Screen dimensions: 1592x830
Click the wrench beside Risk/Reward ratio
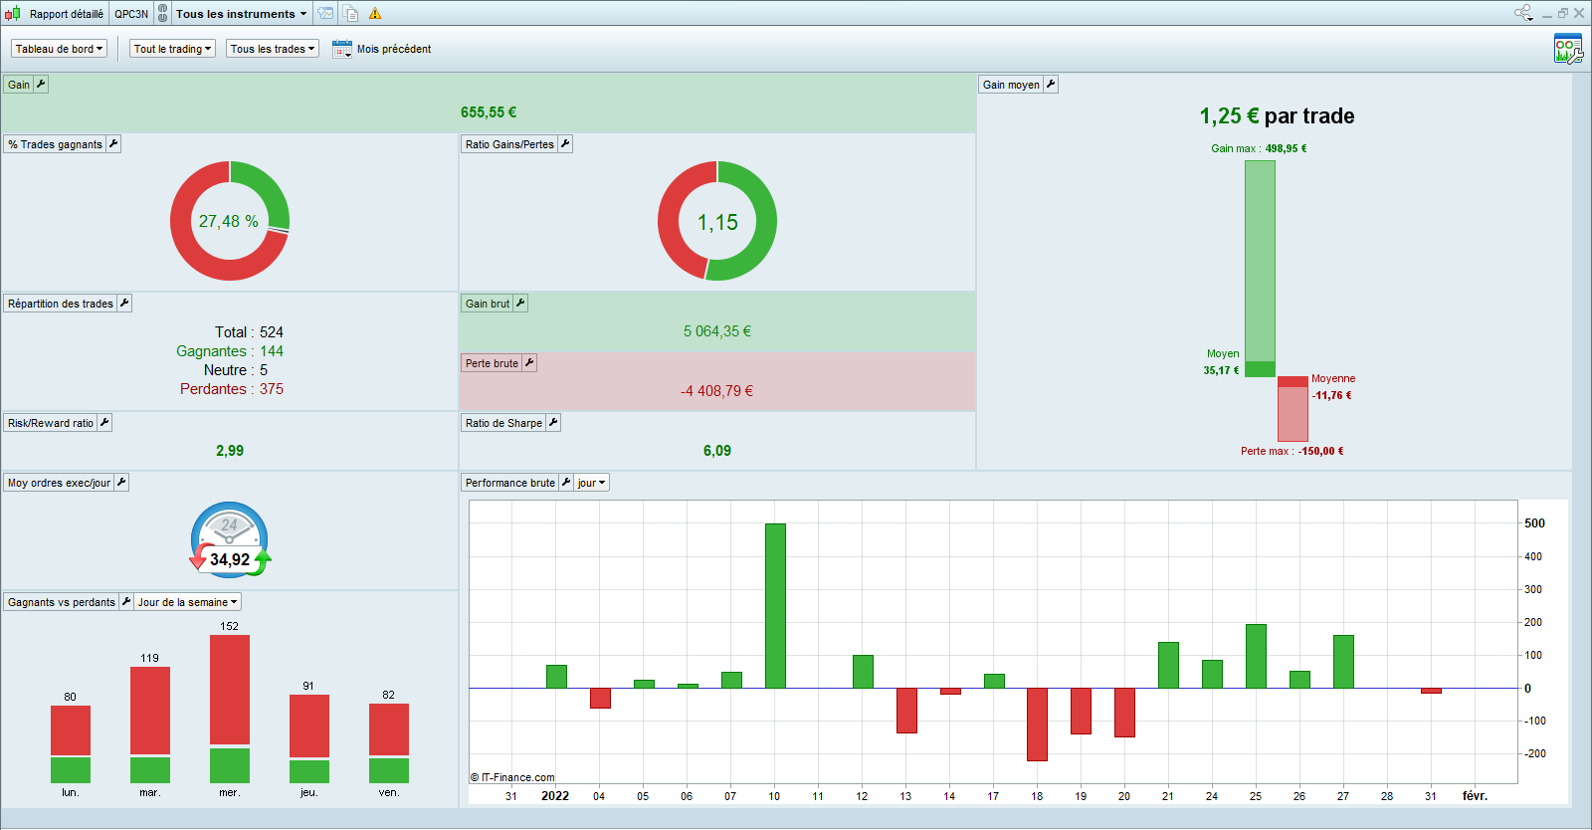point(104,423)
